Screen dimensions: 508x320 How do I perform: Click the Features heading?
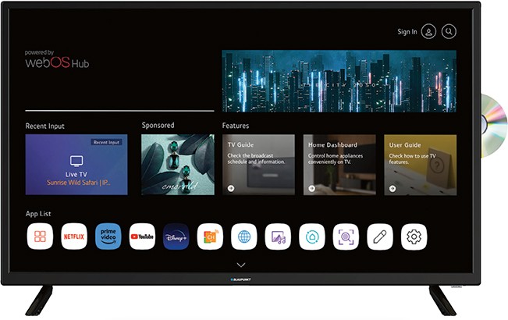click(x=236, y=126)
